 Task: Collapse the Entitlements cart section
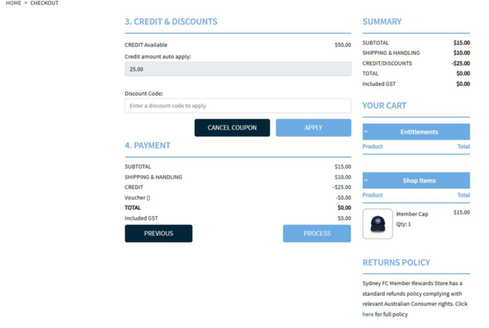pyautogui.click(x=416, y=132)
